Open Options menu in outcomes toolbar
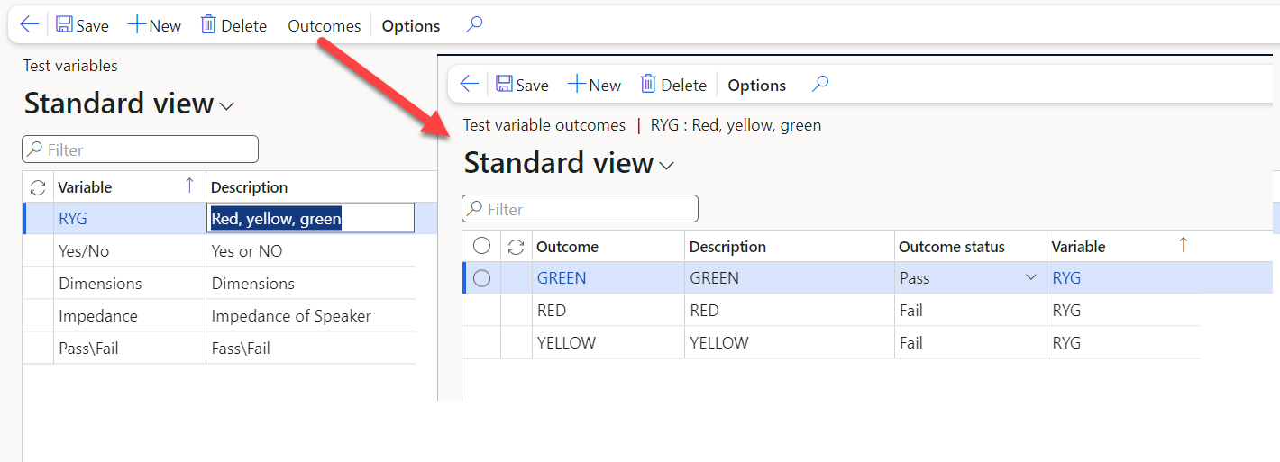 click(756, 86)
